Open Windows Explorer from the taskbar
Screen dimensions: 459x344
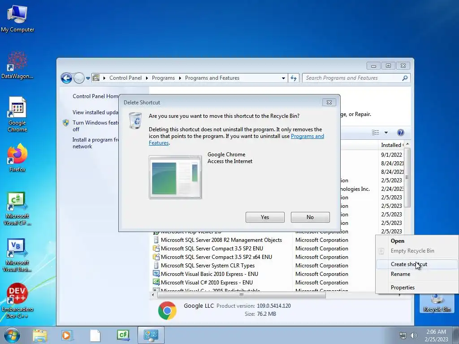(40, 335)
